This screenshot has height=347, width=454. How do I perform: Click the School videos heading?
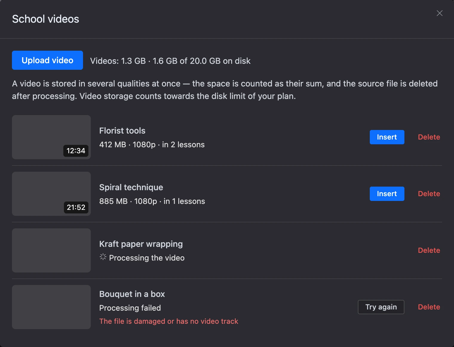pos(45,19)
